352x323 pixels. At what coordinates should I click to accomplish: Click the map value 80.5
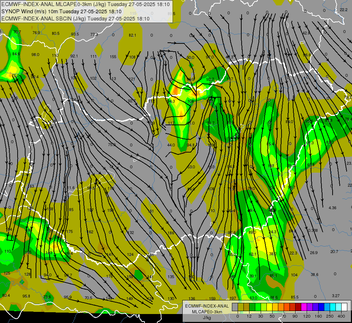click(55, 33)
